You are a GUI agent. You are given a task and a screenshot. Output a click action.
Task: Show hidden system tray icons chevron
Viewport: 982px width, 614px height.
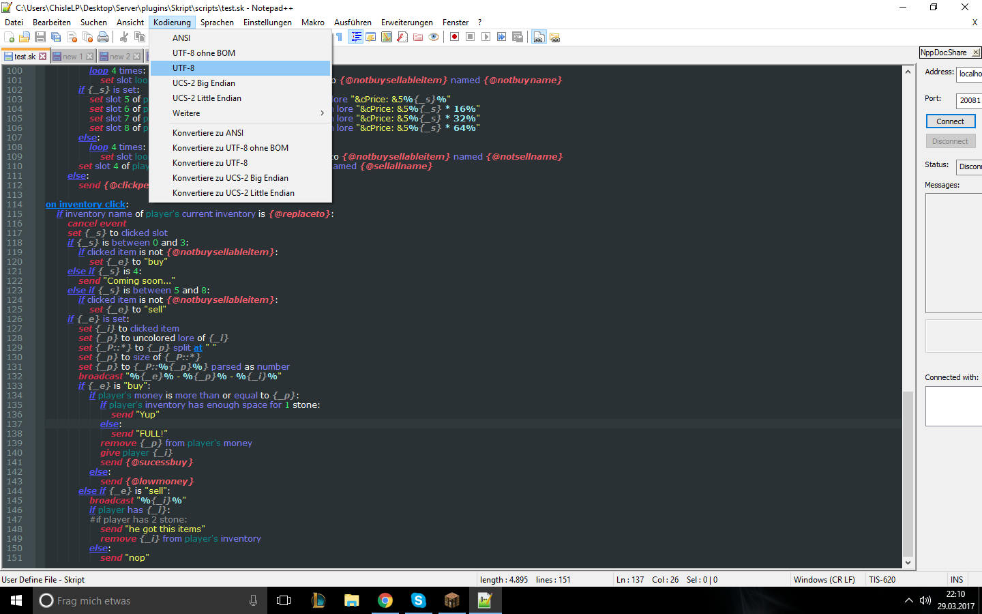coord(908,600)
